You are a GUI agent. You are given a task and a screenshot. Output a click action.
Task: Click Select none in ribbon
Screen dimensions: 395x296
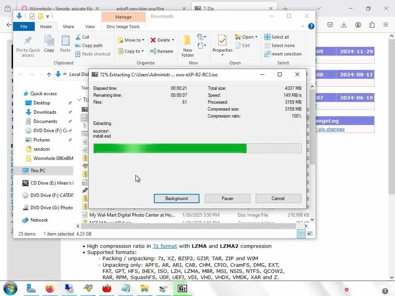tap(279, 45)
